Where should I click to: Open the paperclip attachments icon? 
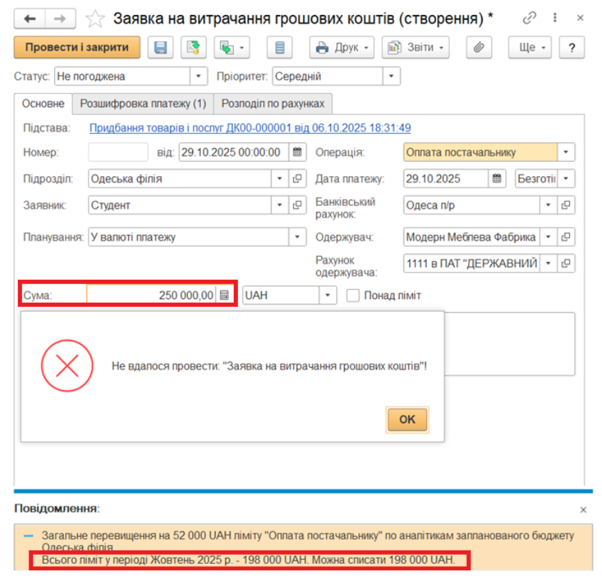(478, 48)
